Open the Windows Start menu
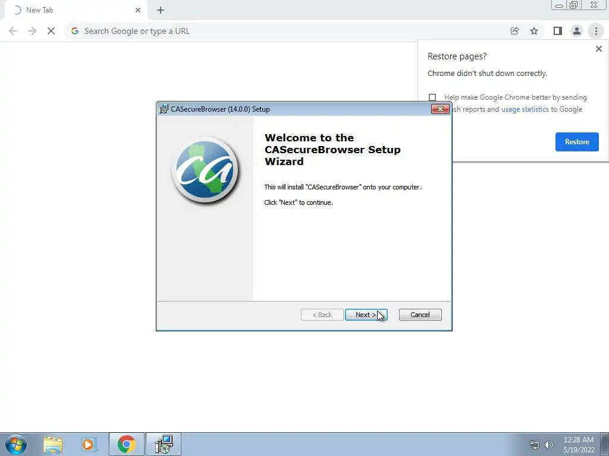 pos(16,444)
